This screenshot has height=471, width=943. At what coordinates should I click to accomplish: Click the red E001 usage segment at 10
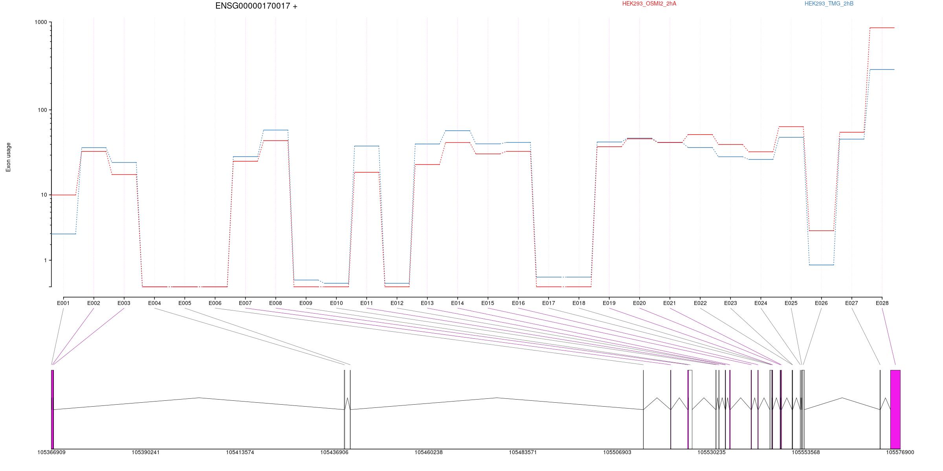[63, 195]
